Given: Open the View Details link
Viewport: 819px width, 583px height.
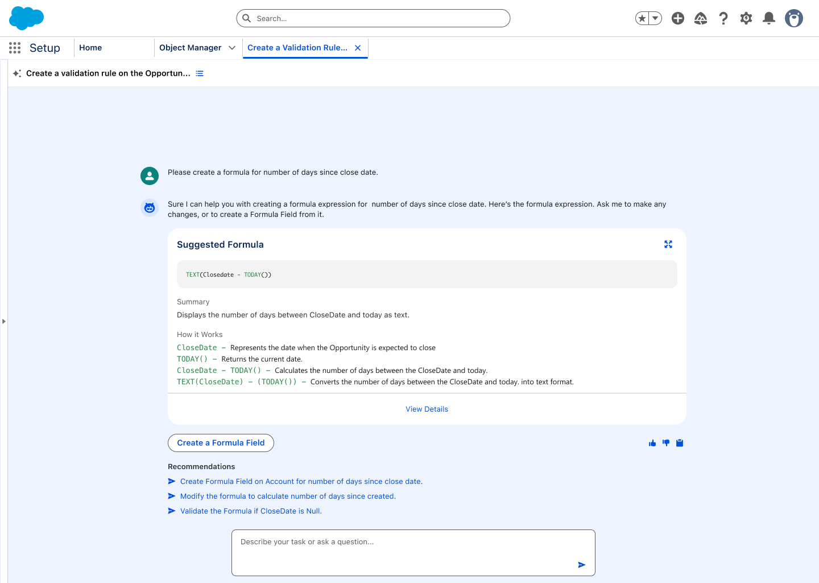Looking at the screenshot, I should 427,409.
